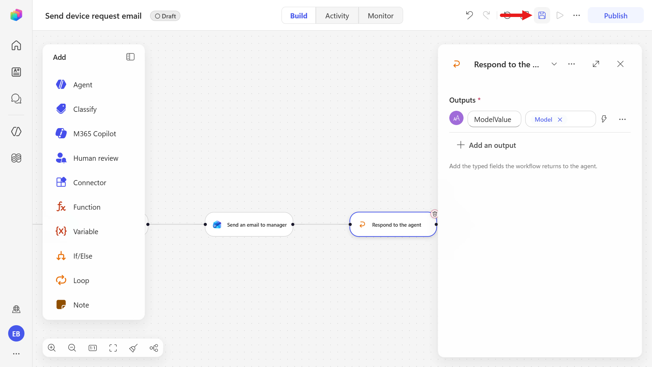
Task: Open the create new item sidebar icon
Action: click(x=16, y=72)
